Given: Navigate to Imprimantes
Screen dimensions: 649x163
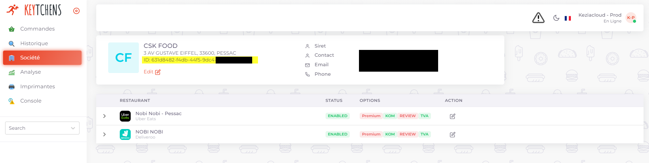Looking at the screenshot, I should (x=37, y=87).
